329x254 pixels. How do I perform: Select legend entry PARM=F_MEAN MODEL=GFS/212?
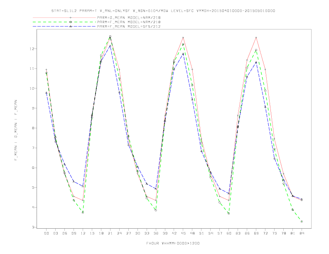129,27
